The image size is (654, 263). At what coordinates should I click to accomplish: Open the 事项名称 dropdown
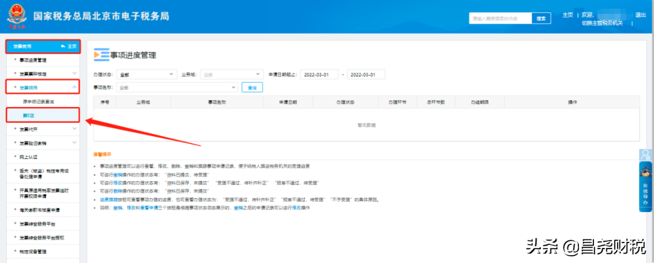(177, 88)
